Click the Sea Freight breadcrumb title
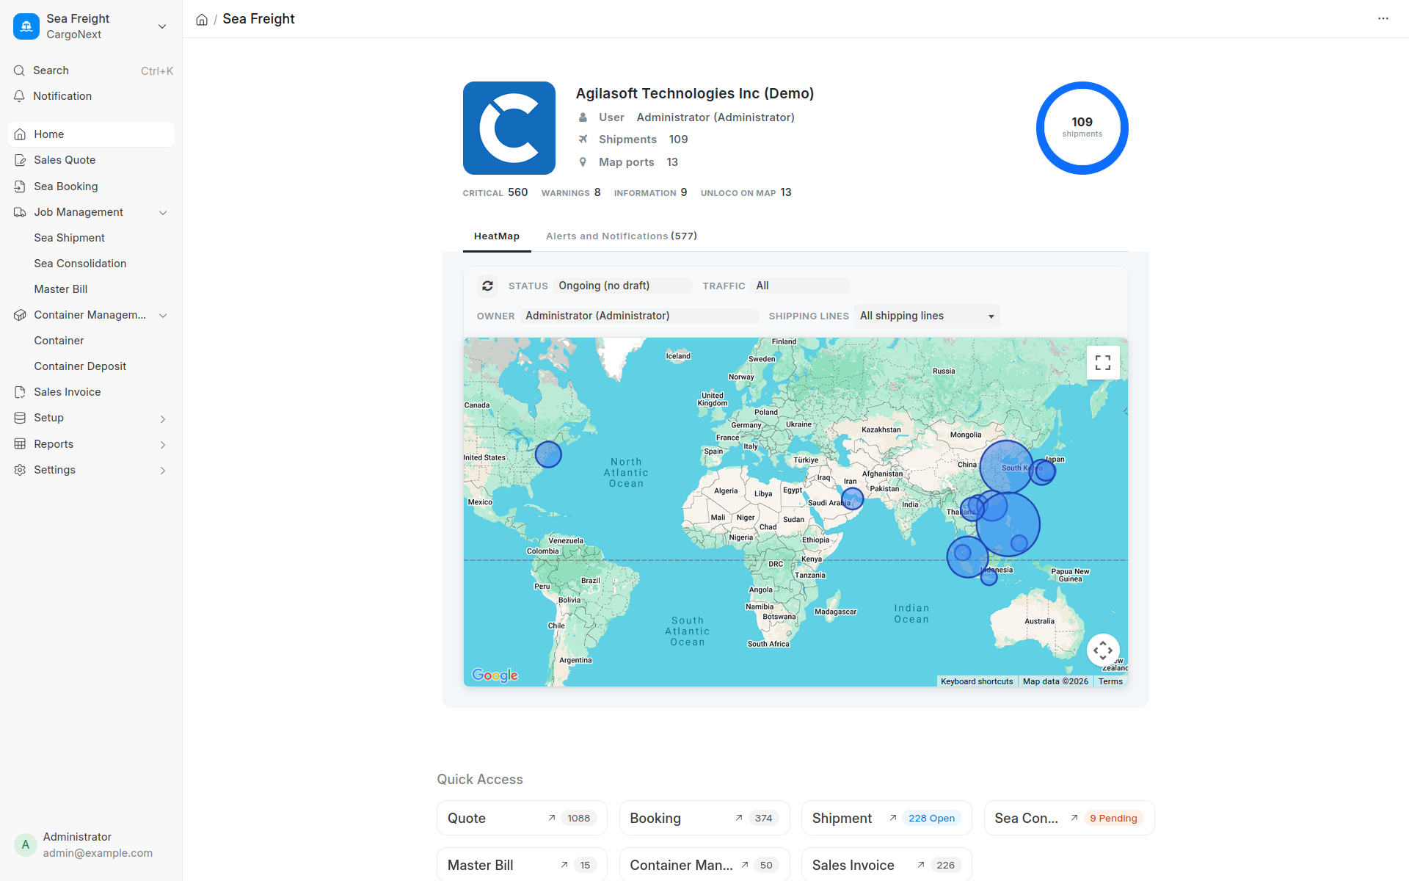The height and width of the screenshot is (881, 1409). coord(258,19)
